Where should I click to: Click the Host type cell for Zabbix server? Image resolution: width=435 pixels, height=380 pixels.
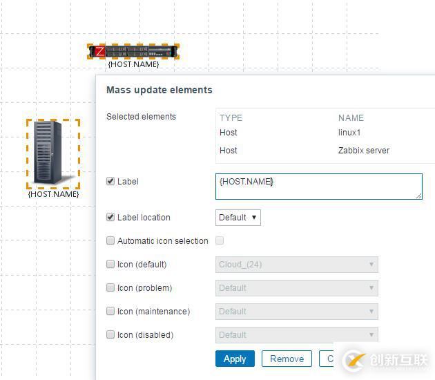tap(229, 151)
